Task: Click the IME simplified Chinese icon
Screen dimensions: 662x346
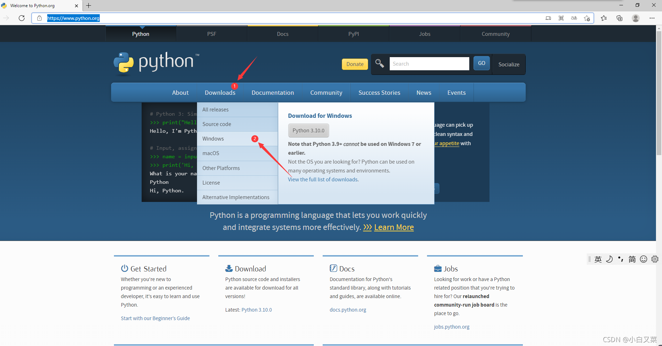Action: (x=632, y=259)
